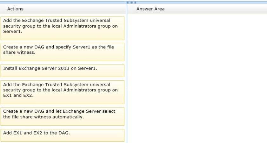Click the dotted splitter grip at top
267x143 pixels.
click(131, 3)
